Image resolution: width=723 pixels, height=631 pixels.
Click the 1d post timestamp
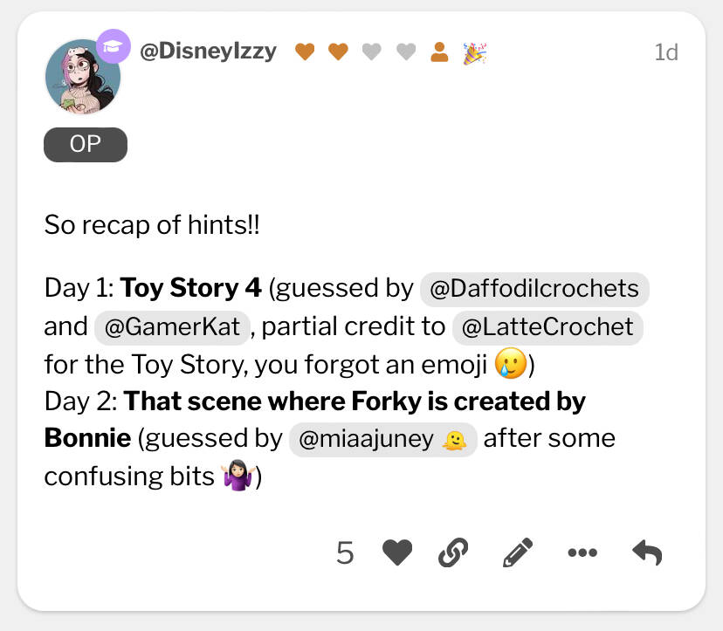coord(665,52)
